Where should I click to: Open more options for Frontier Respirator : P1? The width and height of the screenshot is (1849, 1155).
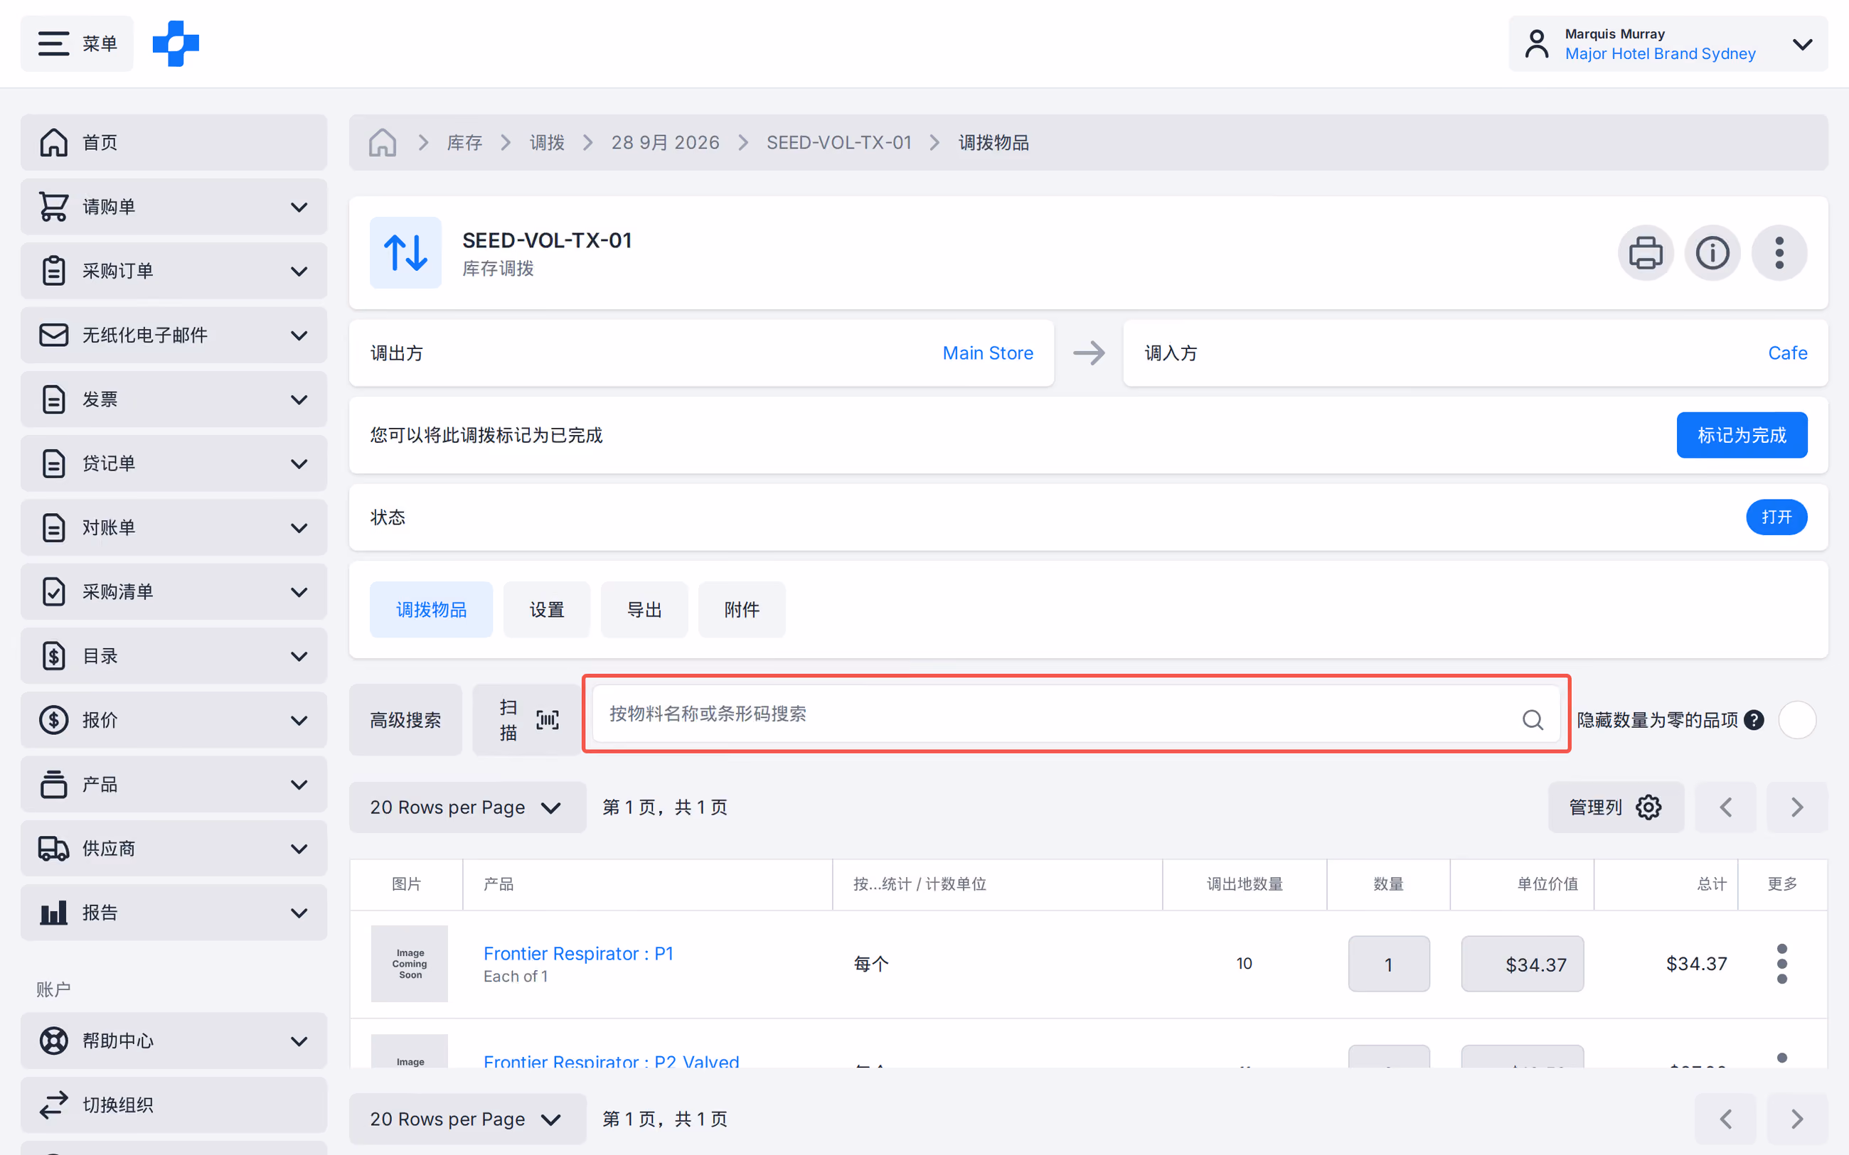point(1781,963)
